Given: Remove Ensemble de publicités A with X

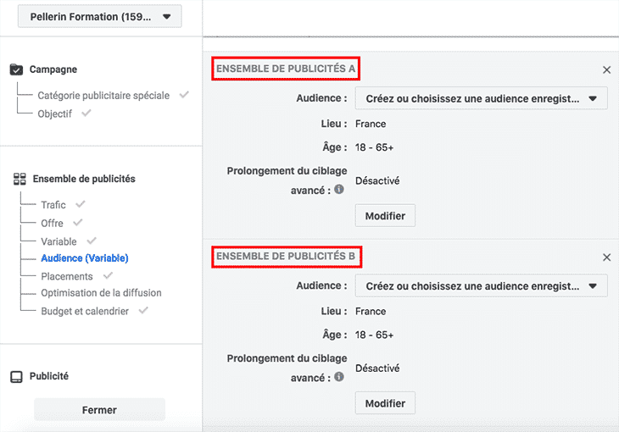Looking at the screenshot, I should (x=607, y=70).
